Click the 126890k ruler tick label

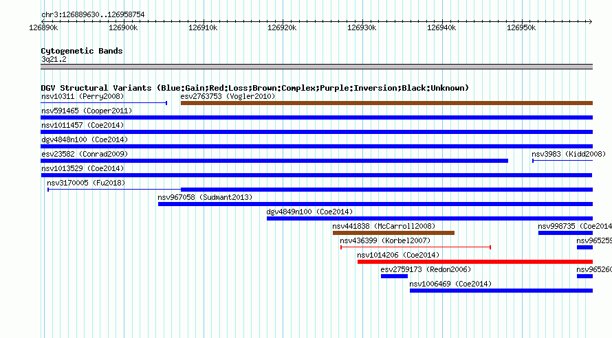(x=43, y=27)
